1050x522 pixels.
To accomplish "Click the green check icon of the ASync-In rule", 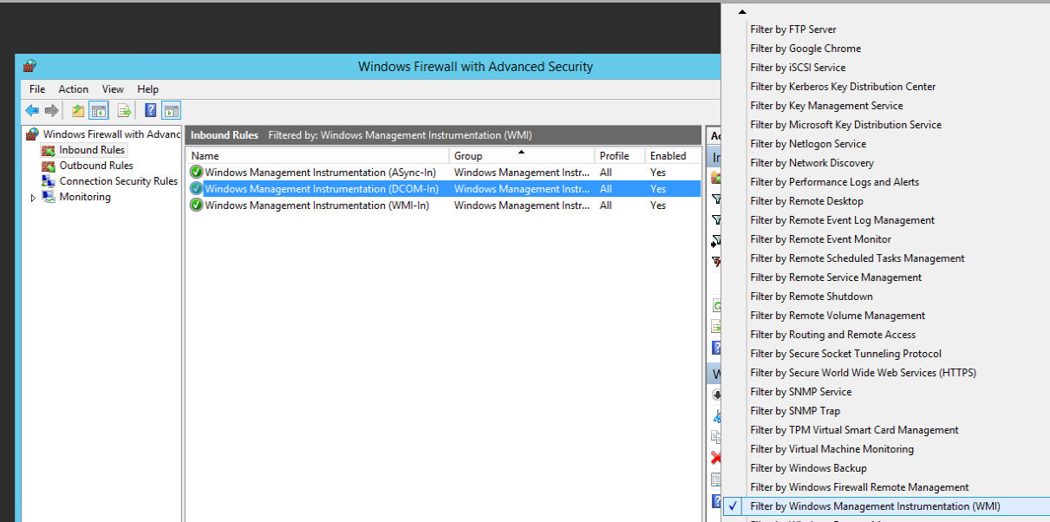I will pyautogui.click(x=197, y=173).
